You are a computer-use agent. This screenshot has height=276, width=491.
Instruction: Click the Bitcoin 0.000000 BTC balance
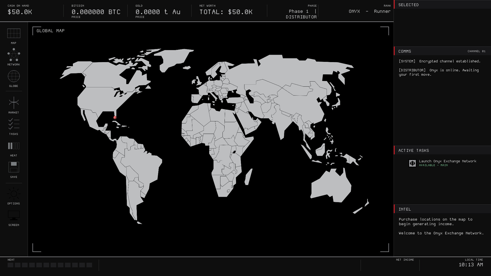96,12
